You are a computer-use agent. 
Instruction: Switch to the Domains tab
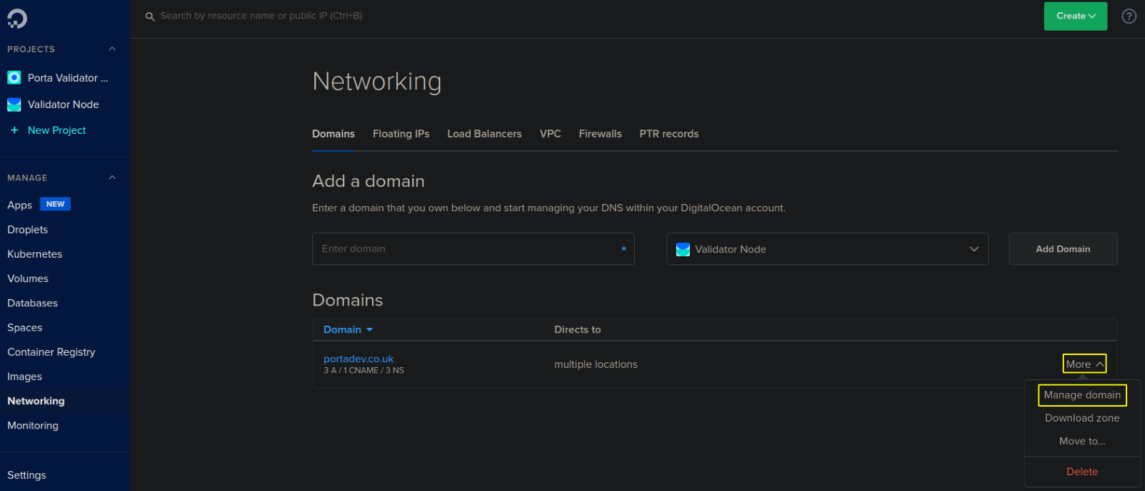(x=333, y=134)
